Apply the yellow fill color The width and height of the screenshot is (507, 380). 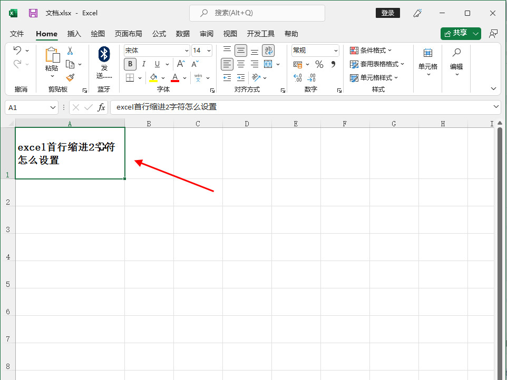[x=153, y=78]
